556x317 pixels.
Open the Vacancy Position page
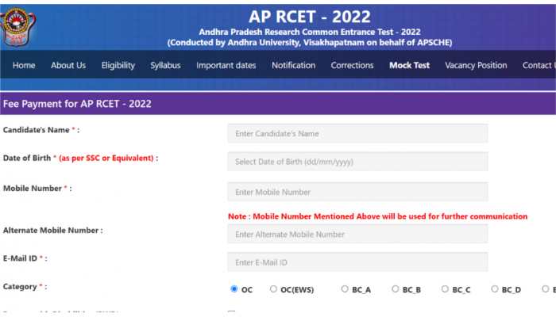coord(476,66)
